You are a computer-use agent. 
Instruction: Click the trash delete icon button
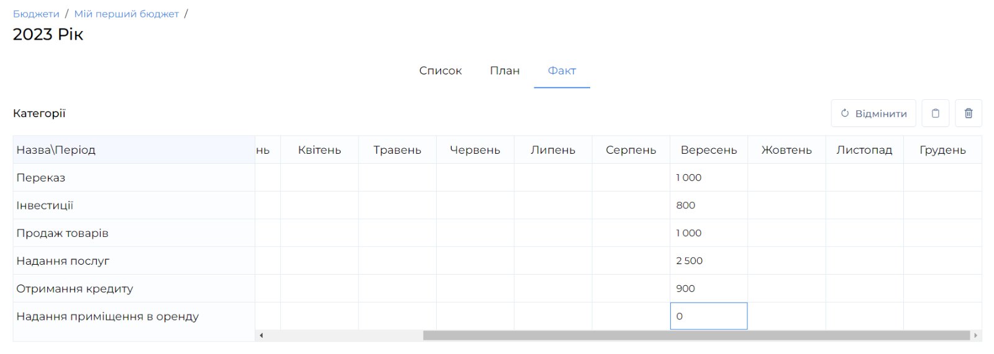pyautogui.click(x=968, y=113)
